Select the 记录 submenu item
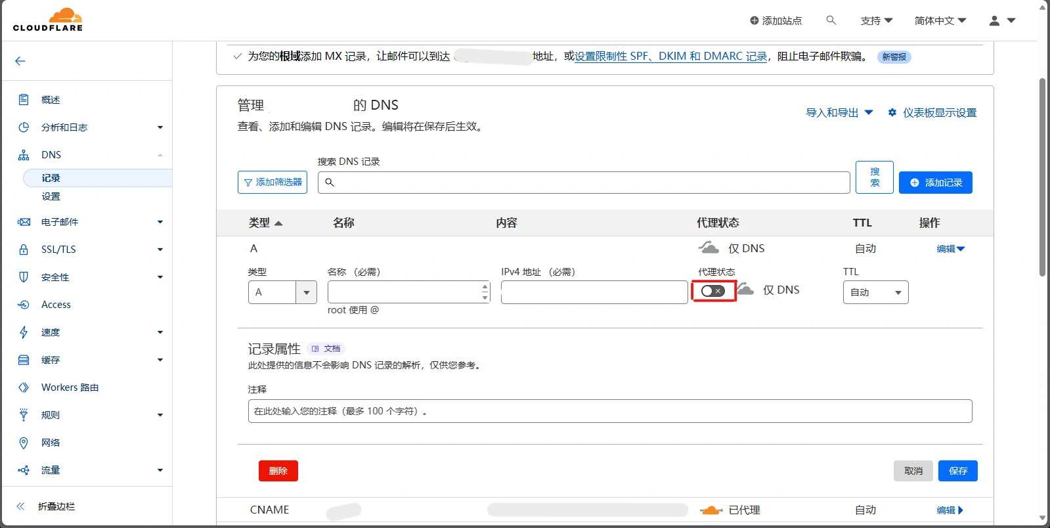 (x=97, y=178)
